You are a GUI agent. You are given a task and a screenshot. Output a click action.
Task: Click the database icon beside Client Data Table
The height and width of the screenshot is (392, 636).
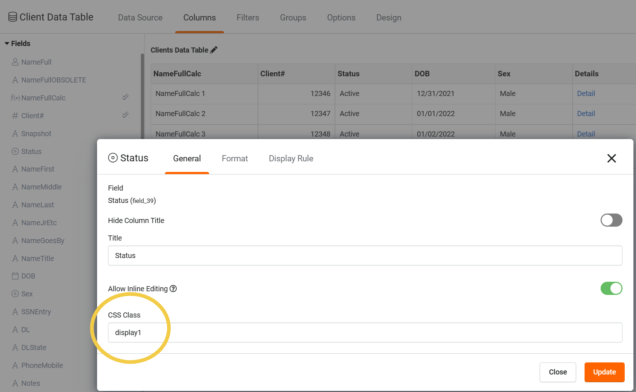(12, 17)
